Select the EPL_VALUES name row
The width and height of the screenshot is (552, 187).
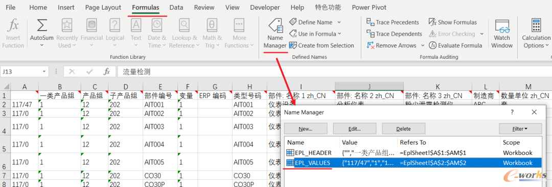click(412, 162)
